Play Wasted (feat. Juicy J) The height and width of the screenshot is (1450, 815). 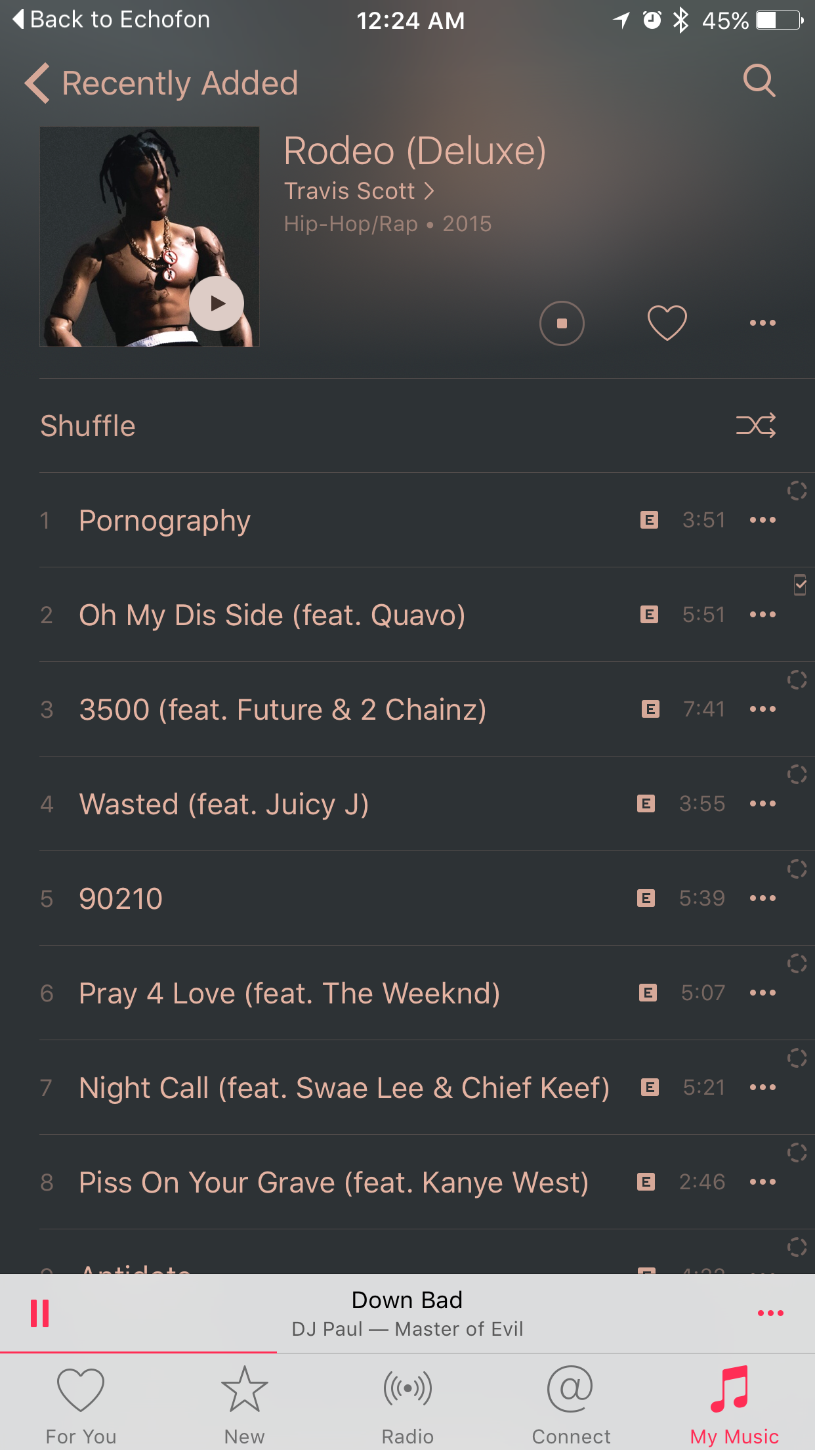pos(224,804)
